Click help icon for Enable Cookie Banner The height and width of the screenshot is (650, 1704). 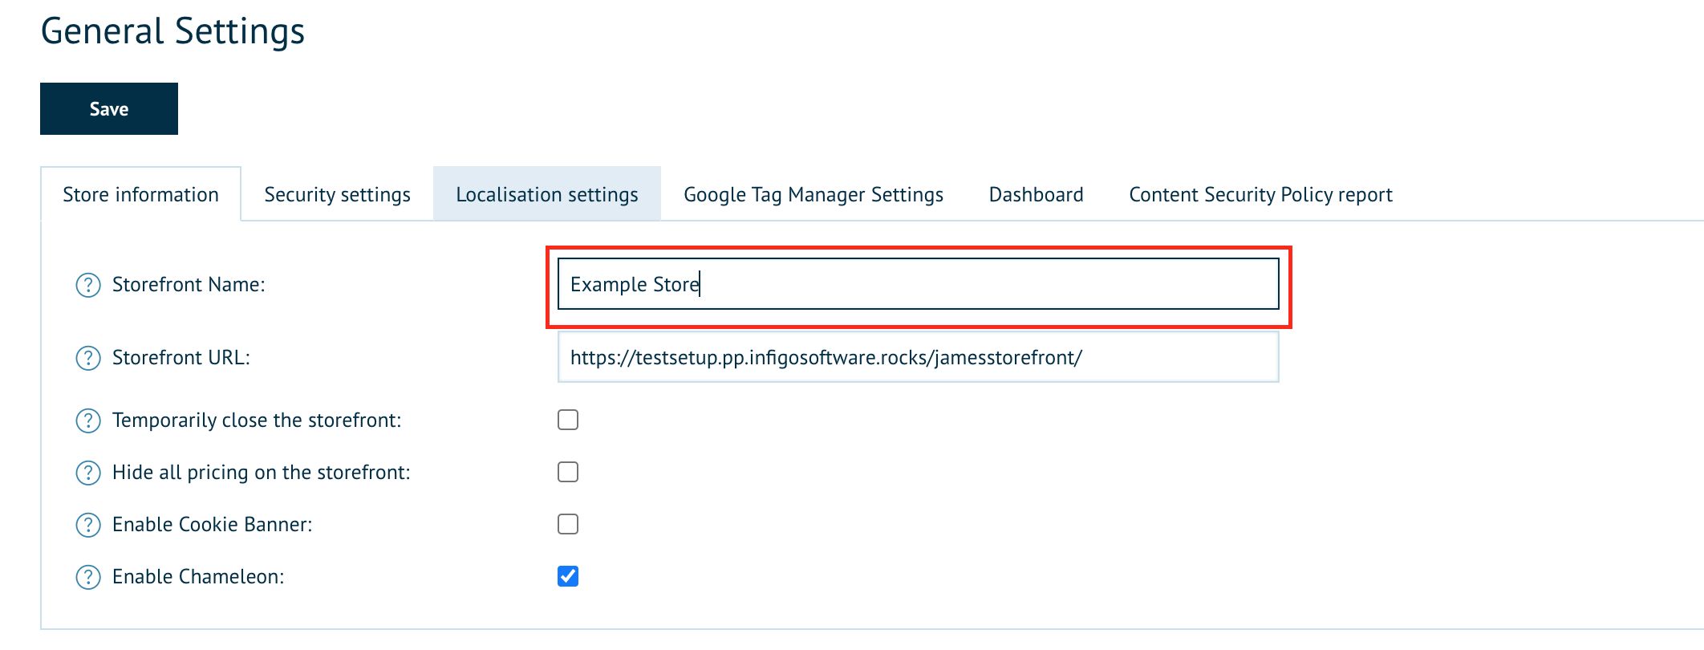88,525
